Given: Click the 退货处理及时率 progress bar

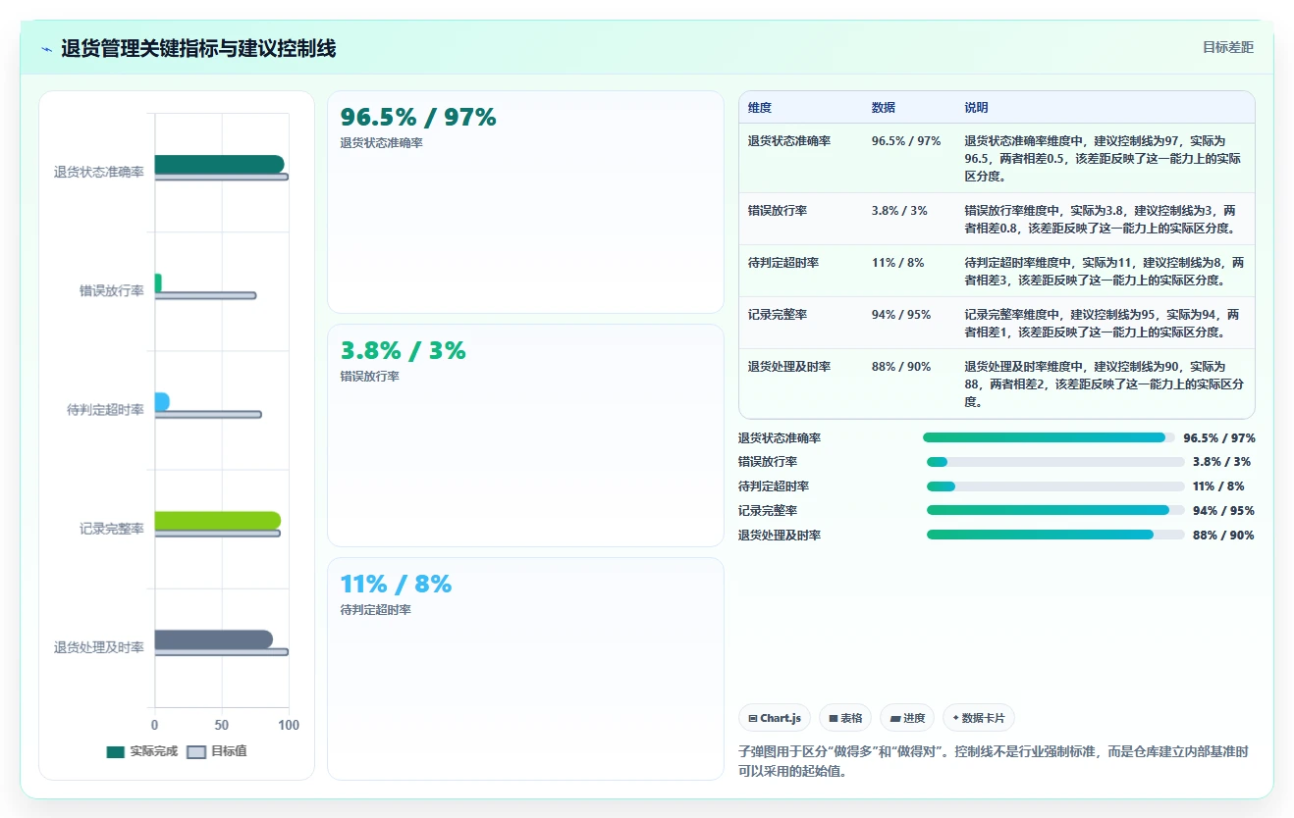Looking at the screenshot, I should coord(1055,535).
